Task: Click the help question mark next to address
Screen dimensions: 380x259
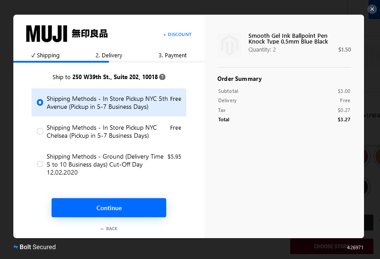Action: (162, 77)
